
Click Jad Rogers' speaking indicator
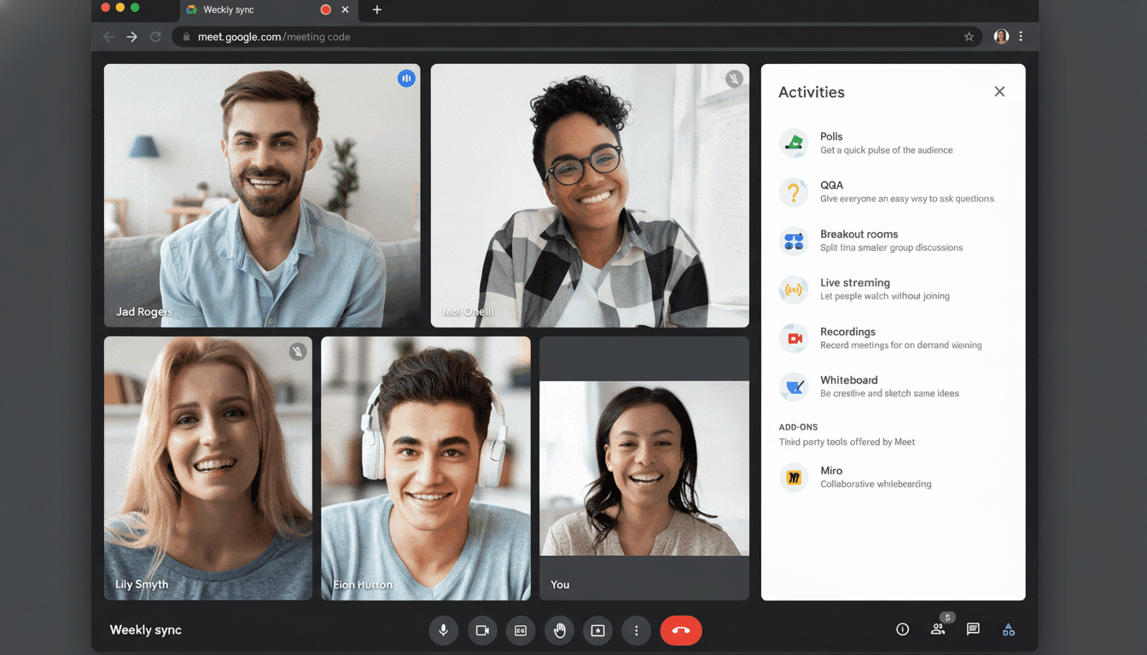coord(406,78)
